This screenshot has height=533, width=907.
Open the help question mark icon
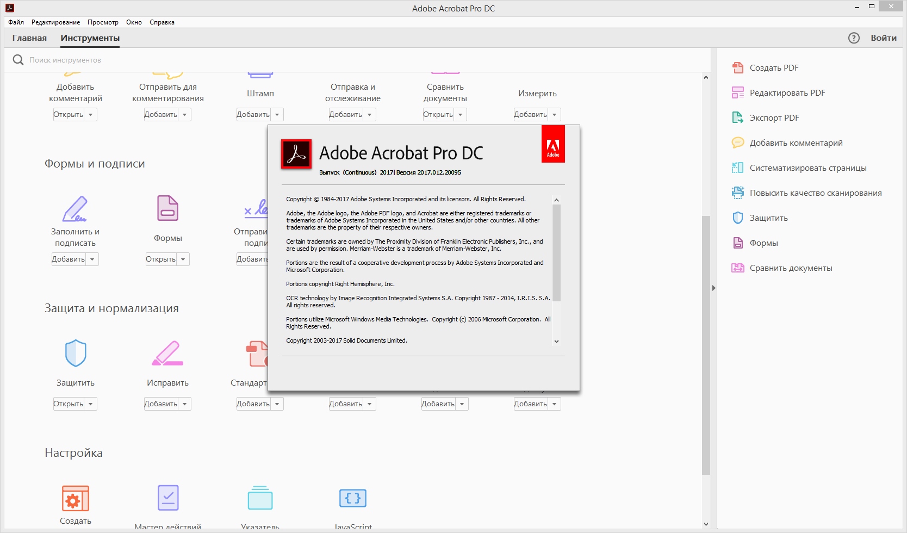[854, 38]
